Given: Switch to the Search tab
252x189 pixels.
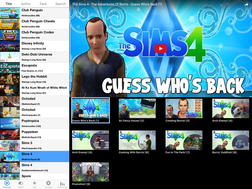Looking at the screenshot, I should pos(60,4).
